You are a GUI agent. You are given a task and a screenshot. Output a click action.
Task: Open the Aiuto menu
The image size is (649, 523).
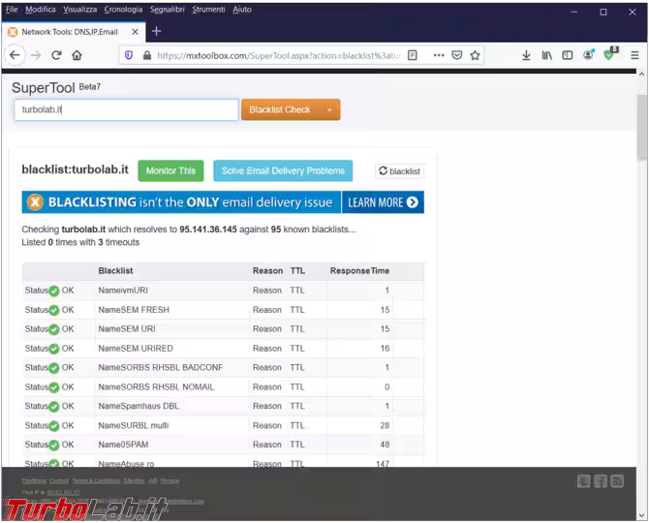(242, 9)
